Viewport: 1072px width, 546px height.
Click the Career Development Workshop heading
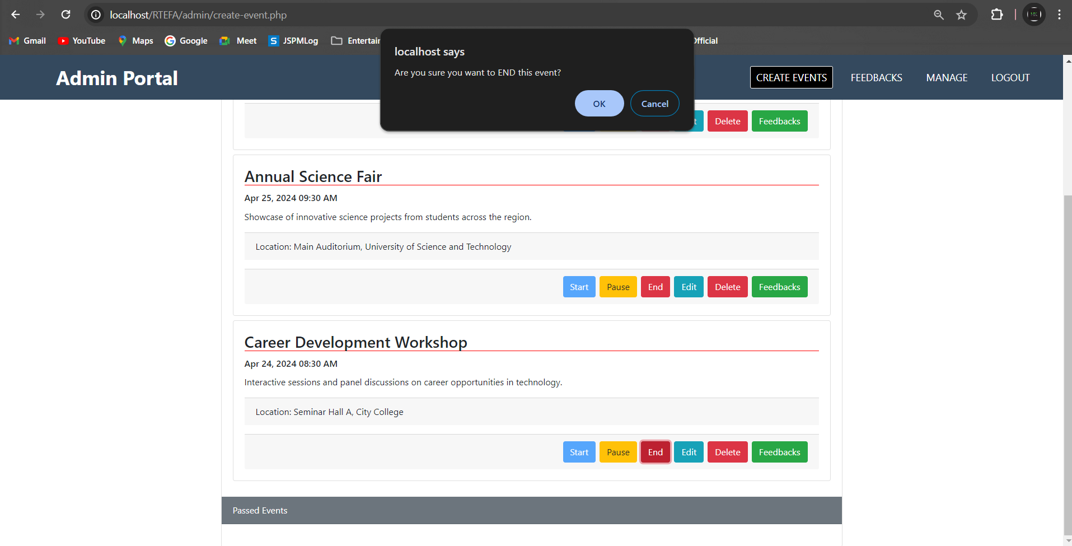coord(355,342)
